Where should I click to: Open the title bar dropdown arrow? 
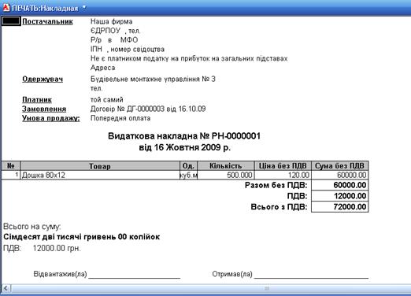click(84, 8)
